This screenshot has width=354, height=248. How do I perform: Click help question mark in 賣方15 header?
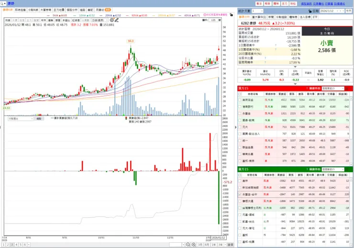(x=307, y=169)
